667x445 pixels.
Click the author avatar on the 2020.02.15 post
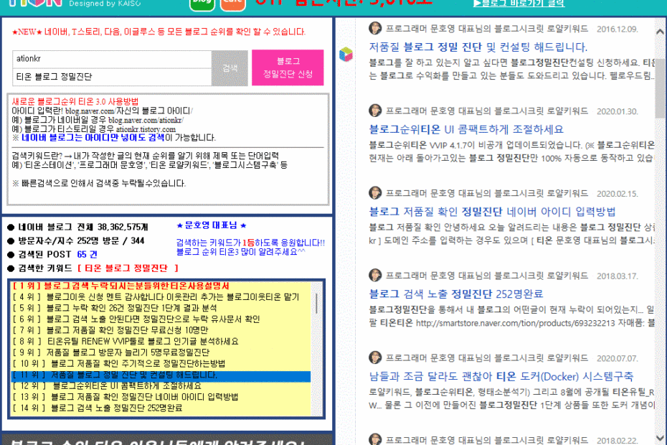[x=375, y=192]
